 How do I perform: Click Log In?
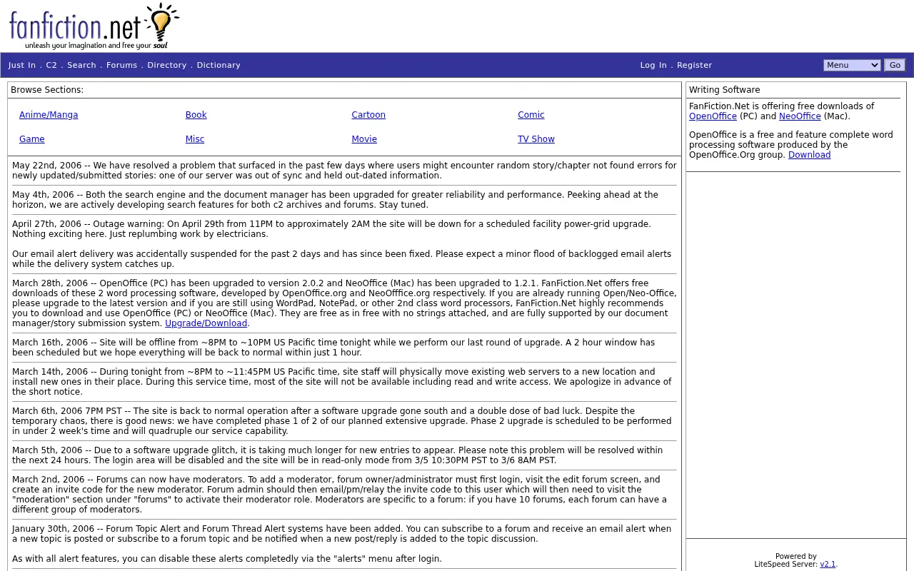[653, 65]
